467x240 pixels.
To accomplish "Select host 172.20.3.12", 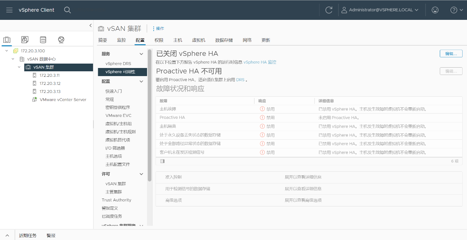I will 50,83.
